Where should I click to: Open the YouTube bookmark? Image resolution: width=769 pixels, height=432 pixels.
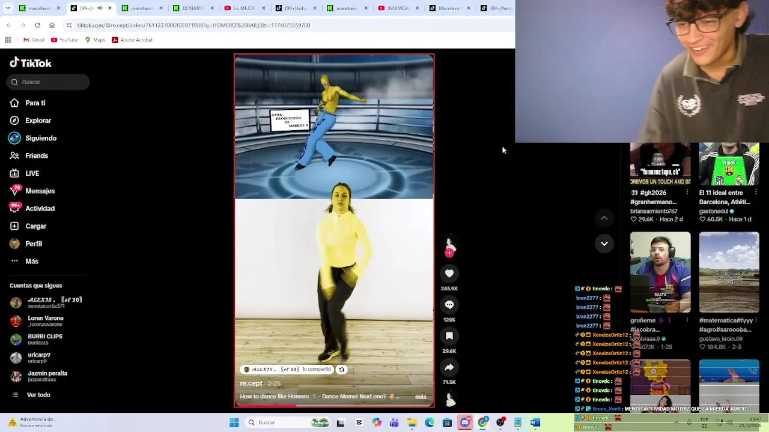click(64, 40)
